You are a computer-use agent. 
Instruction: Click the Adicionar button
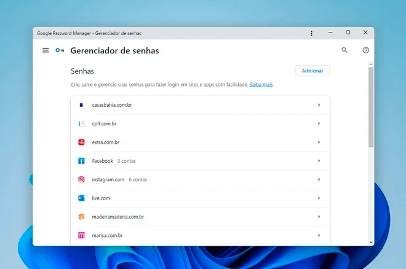click(312, 71)
